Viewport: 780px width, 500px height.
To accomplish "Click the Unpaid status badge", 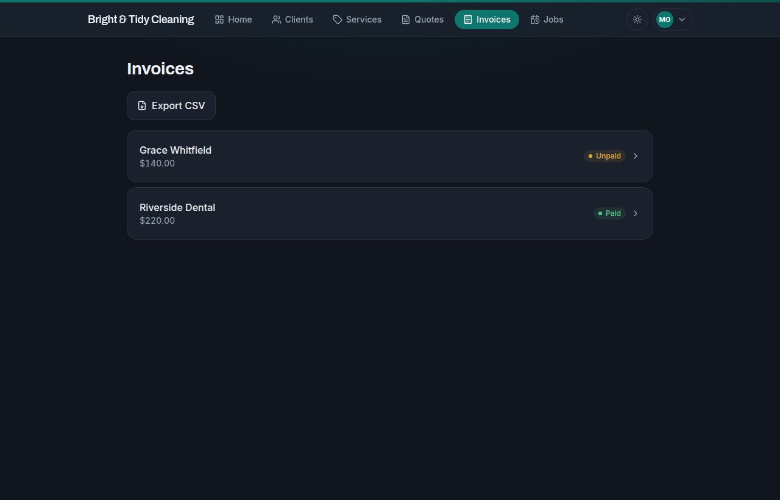I will [604, 156].
